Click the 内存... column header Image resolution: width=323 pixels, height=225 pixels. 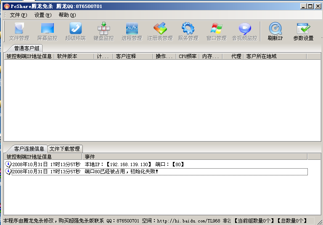tap(211, 56)
